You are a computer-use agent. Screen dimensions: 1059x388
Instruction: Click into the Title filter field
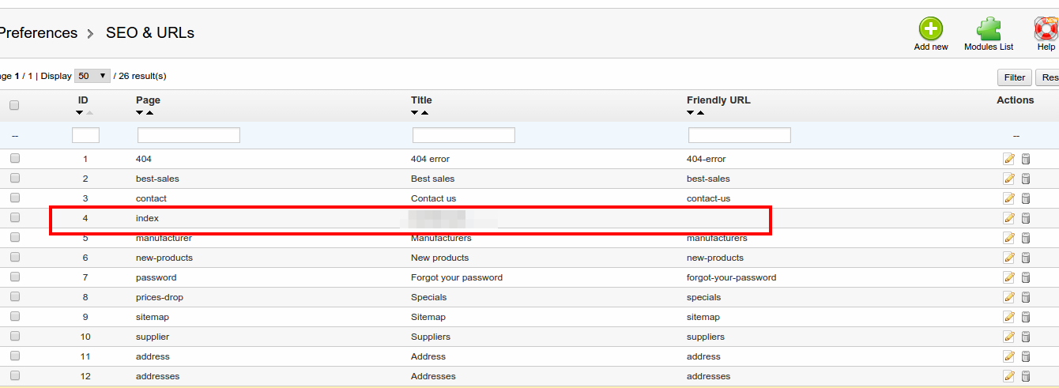(464, 135)
